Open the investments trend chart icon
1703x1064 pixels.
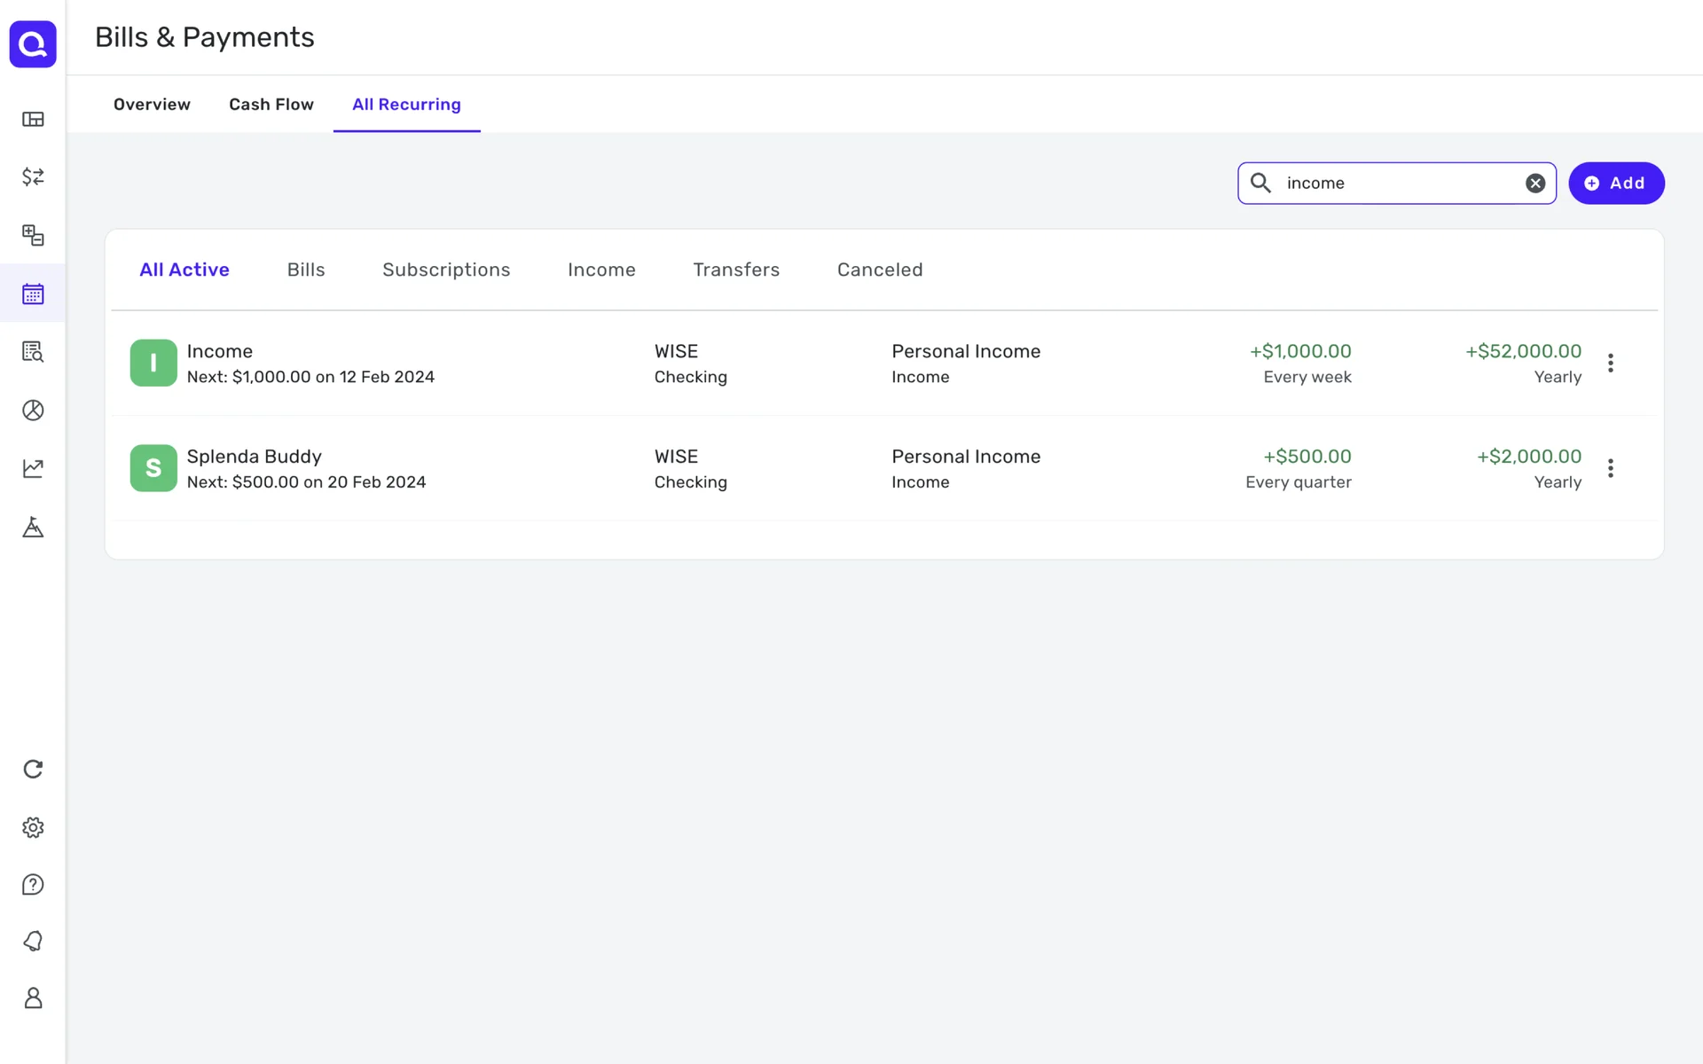[33, 468]
